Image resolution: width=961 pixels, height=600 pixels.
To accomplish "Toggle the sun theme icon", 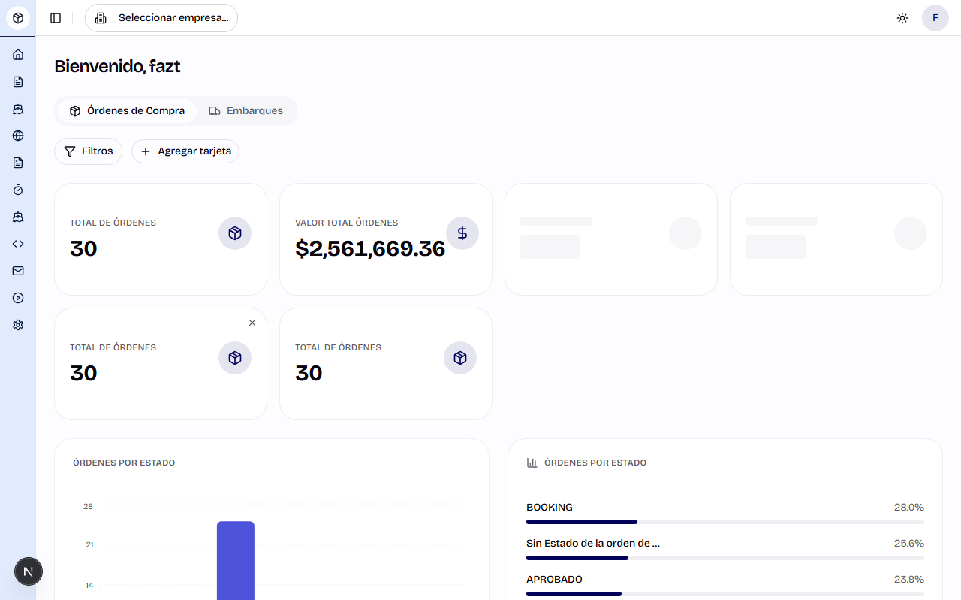I will pyautogui.click(x=902, y=18).
